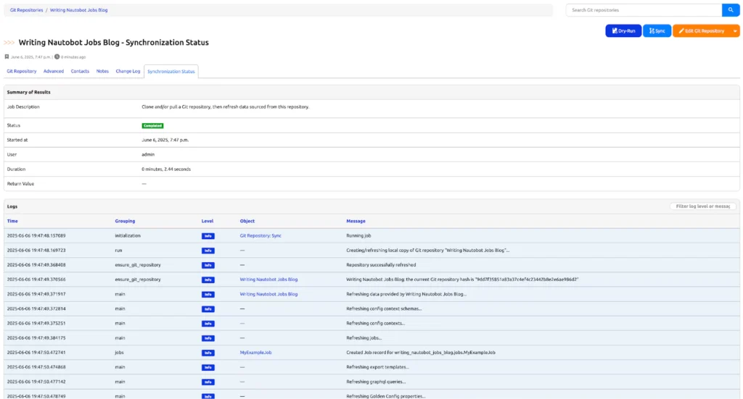Select the 'Refreshing jobs...' message

click(364, 338)
